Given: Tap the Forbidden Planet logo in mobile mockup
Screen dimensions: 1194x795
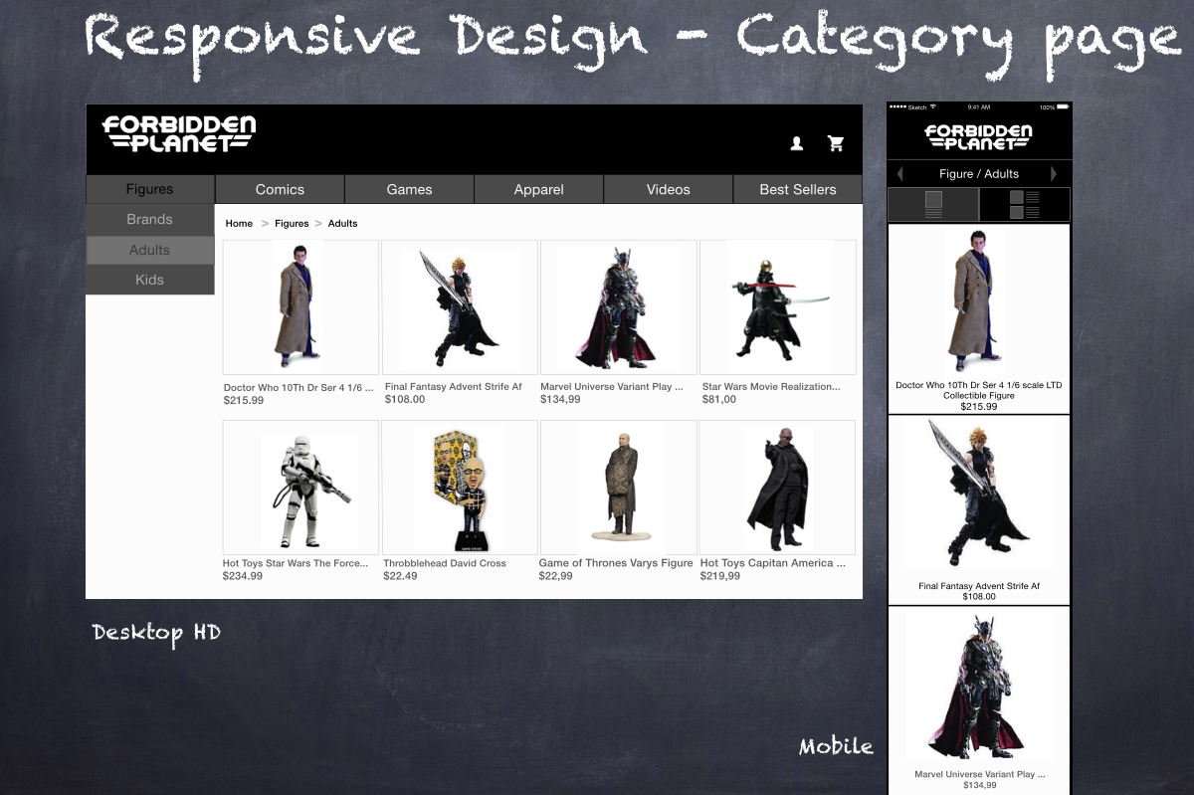Looking at the screenshot, I should click(978, 136).
